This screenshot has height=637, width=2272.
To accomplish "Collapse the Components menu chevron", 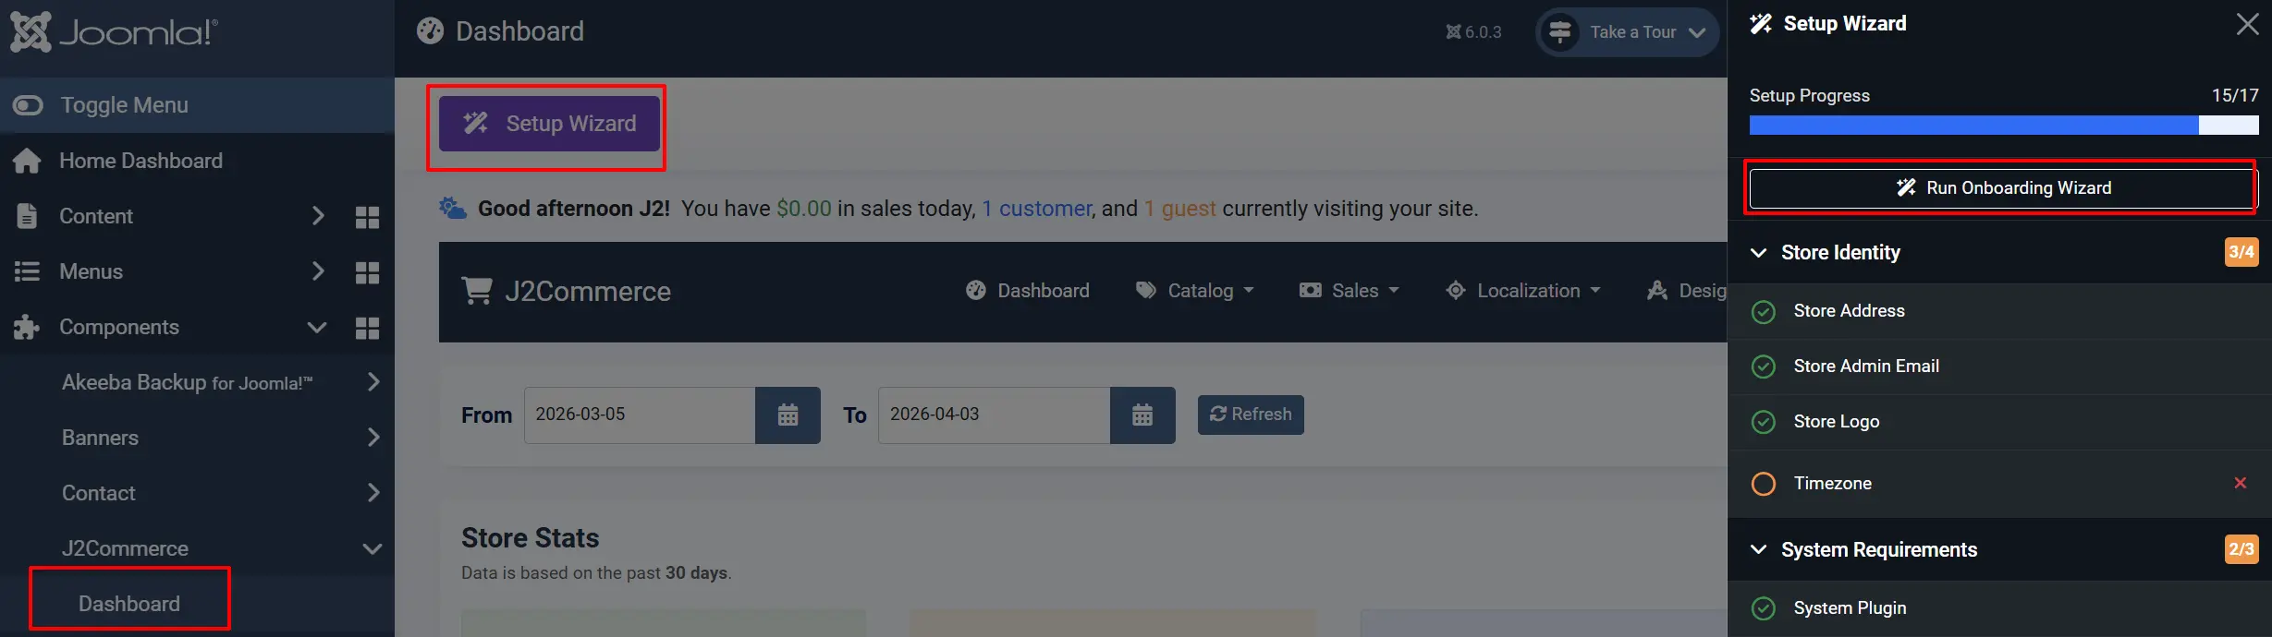I will pos(317,327).
